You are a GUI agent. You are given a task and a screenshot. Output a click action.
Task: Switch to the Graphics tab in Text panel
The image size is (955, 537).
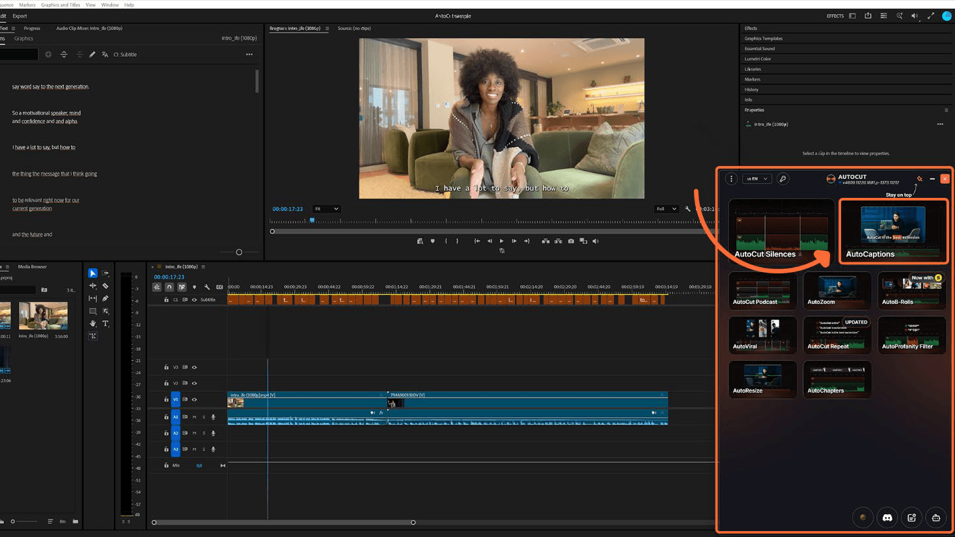[x=23, y=38]
